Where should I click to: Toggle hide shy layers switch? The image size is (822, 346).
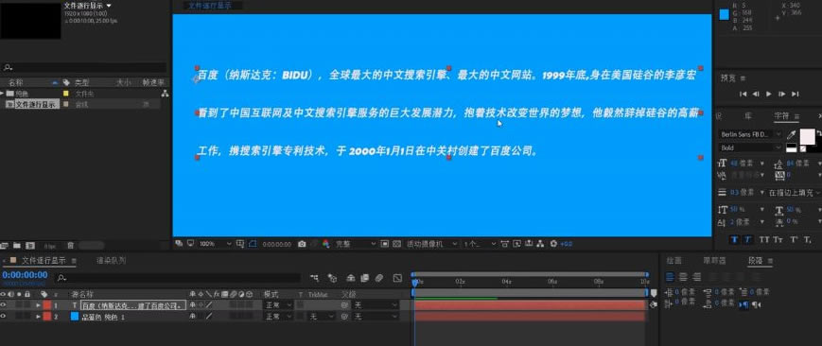(x=351, y=277)
